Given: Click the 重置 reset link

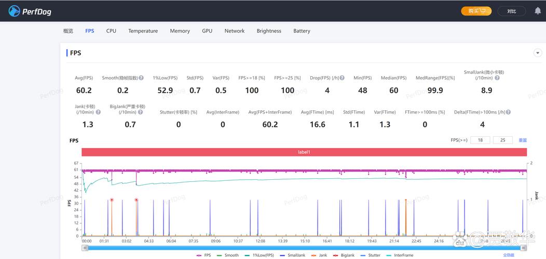Looking at the screenshot, I should (x=523, y=140).
